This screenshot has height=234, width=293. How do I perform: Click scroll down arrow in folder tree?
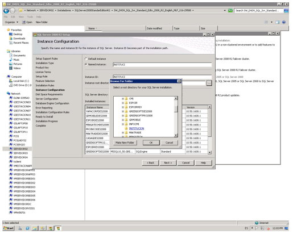tap(176, 135)
